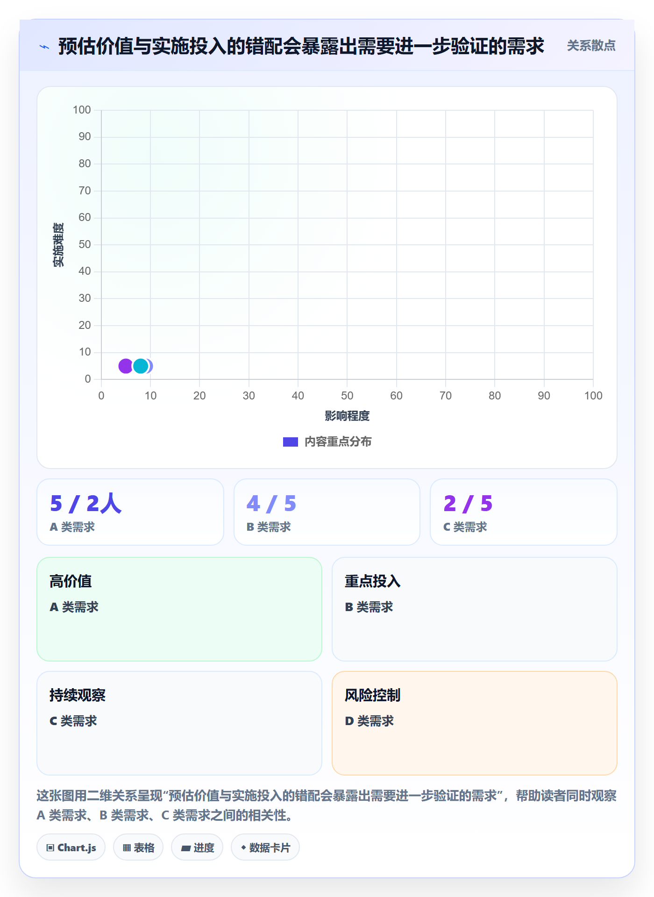Click the 内容重点分布 legend text
654x897 pixels.
tap(338, 442)
